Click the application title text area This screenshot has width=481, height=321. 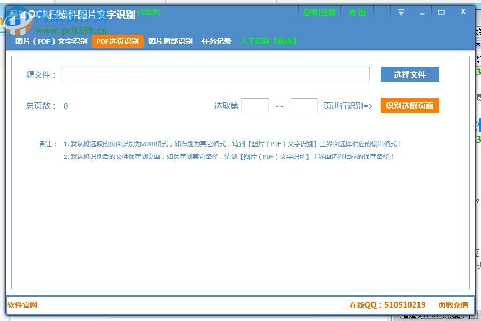coord(80,12)
